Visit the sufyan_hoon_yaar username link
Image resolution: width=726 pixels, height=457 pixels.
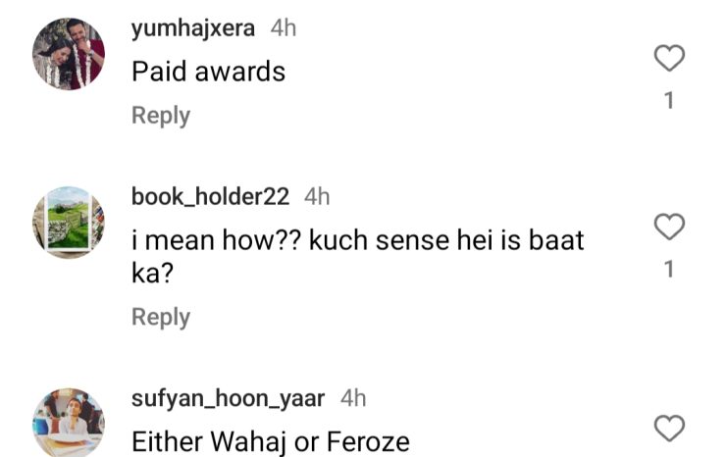coord(228,399)
